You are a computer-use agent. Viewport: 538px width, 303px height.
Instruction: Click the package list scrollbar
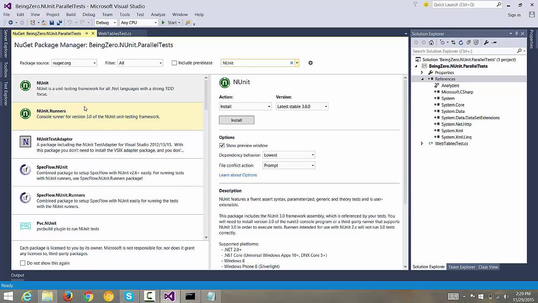click(206, 94)
